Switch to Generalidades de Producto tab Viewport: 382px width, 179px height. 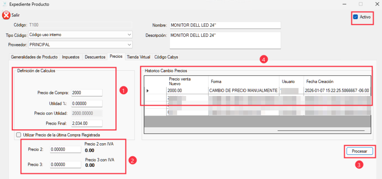(34, 57)
